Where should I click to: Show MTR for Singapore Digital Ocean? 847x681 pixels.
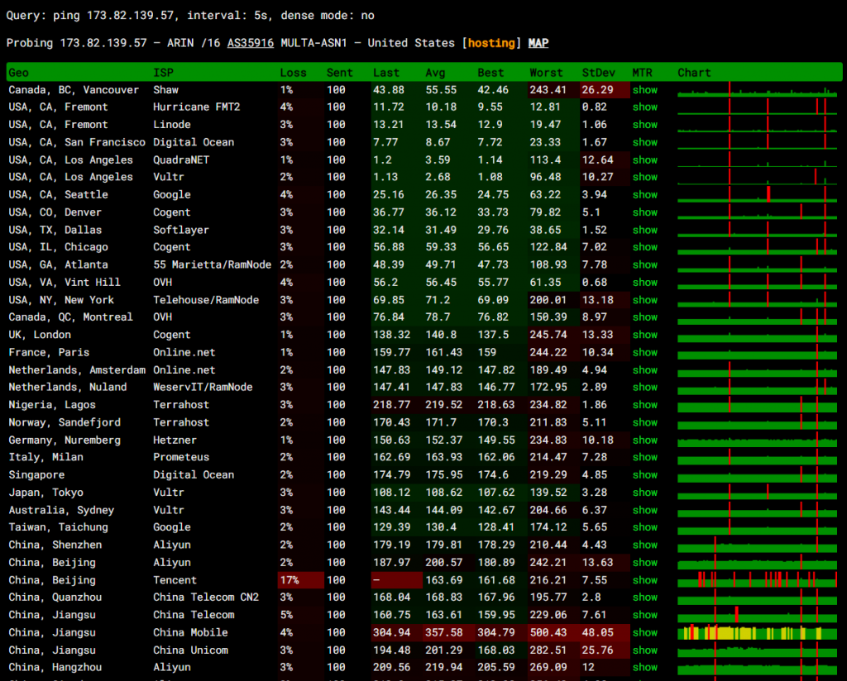645,475
